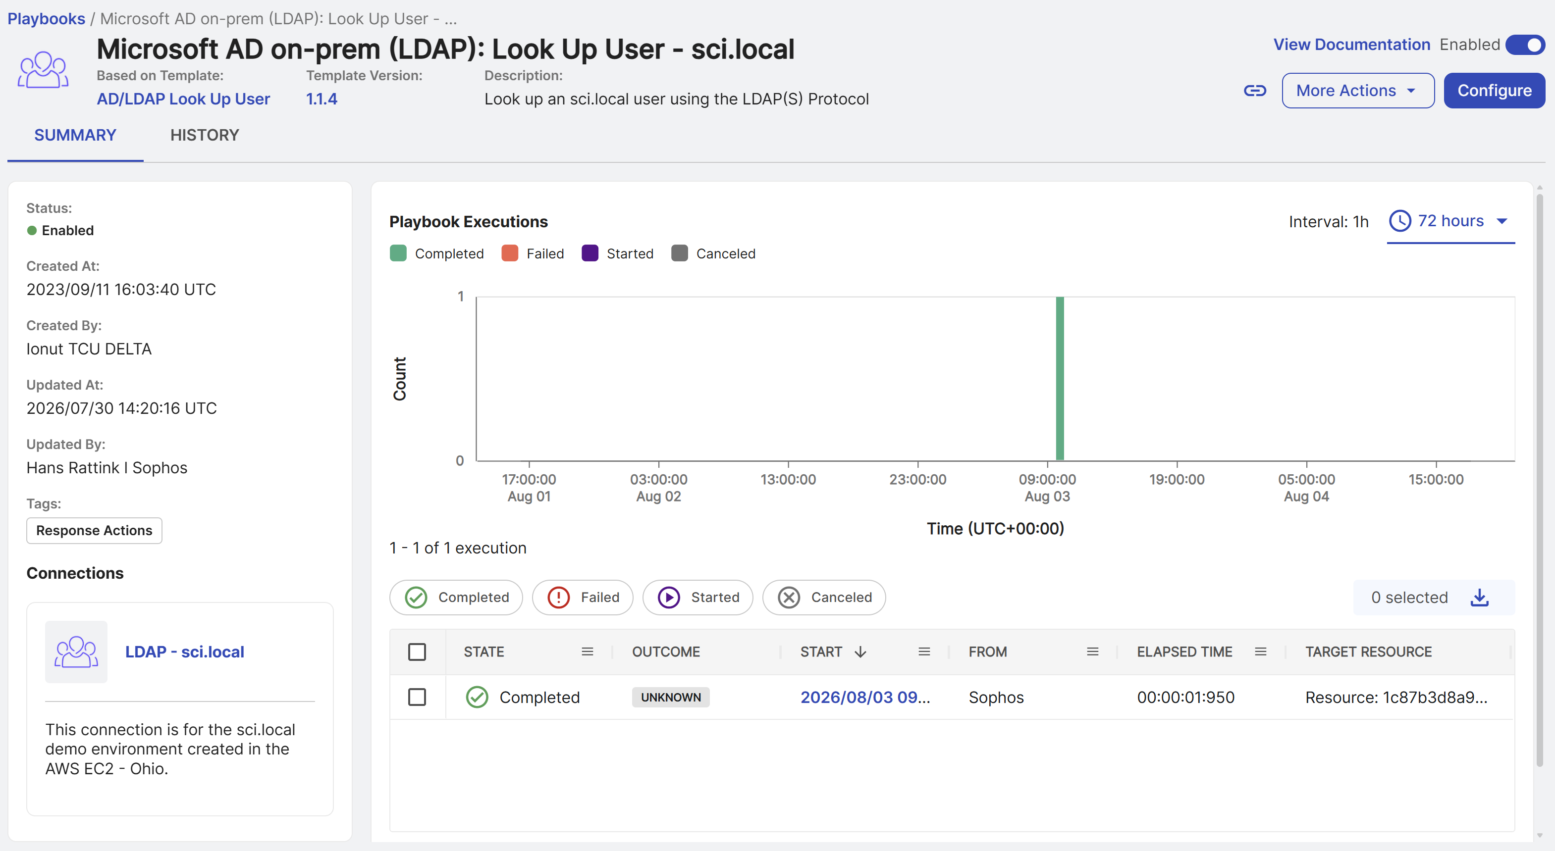Open execution started 2026/08/03 09...
This screenshot has height=851, width=1555.
865,697
